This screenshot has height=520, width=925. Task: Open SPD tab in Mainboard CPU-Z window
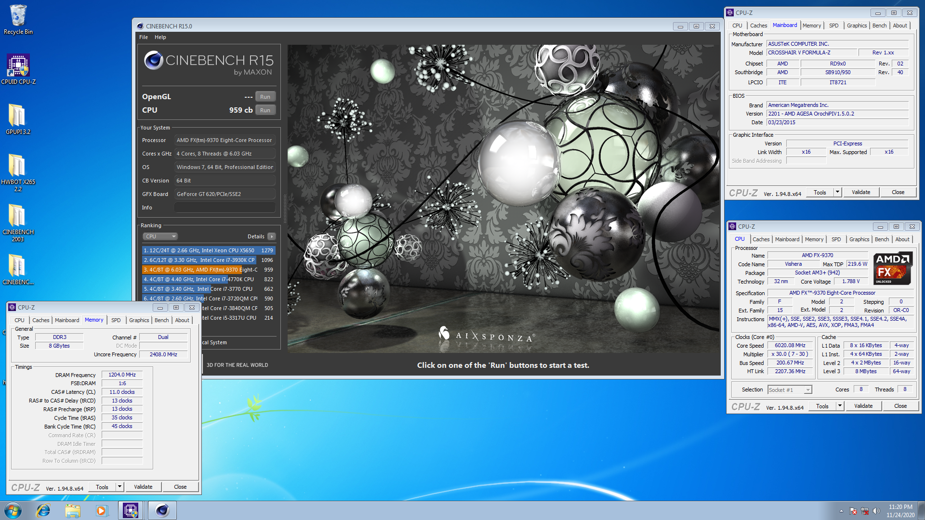tap(834, 26)
